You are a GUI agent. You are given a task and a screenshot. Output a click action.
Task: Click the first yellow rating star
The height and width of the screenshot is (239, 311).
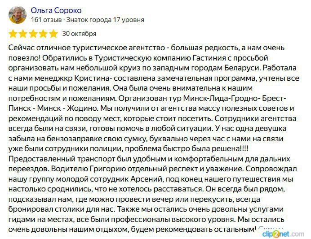coord(13,34)
